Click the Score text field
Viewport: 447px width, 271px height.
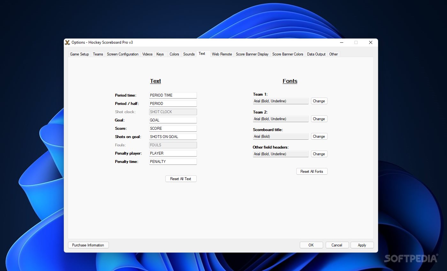[x=173, y=128]
